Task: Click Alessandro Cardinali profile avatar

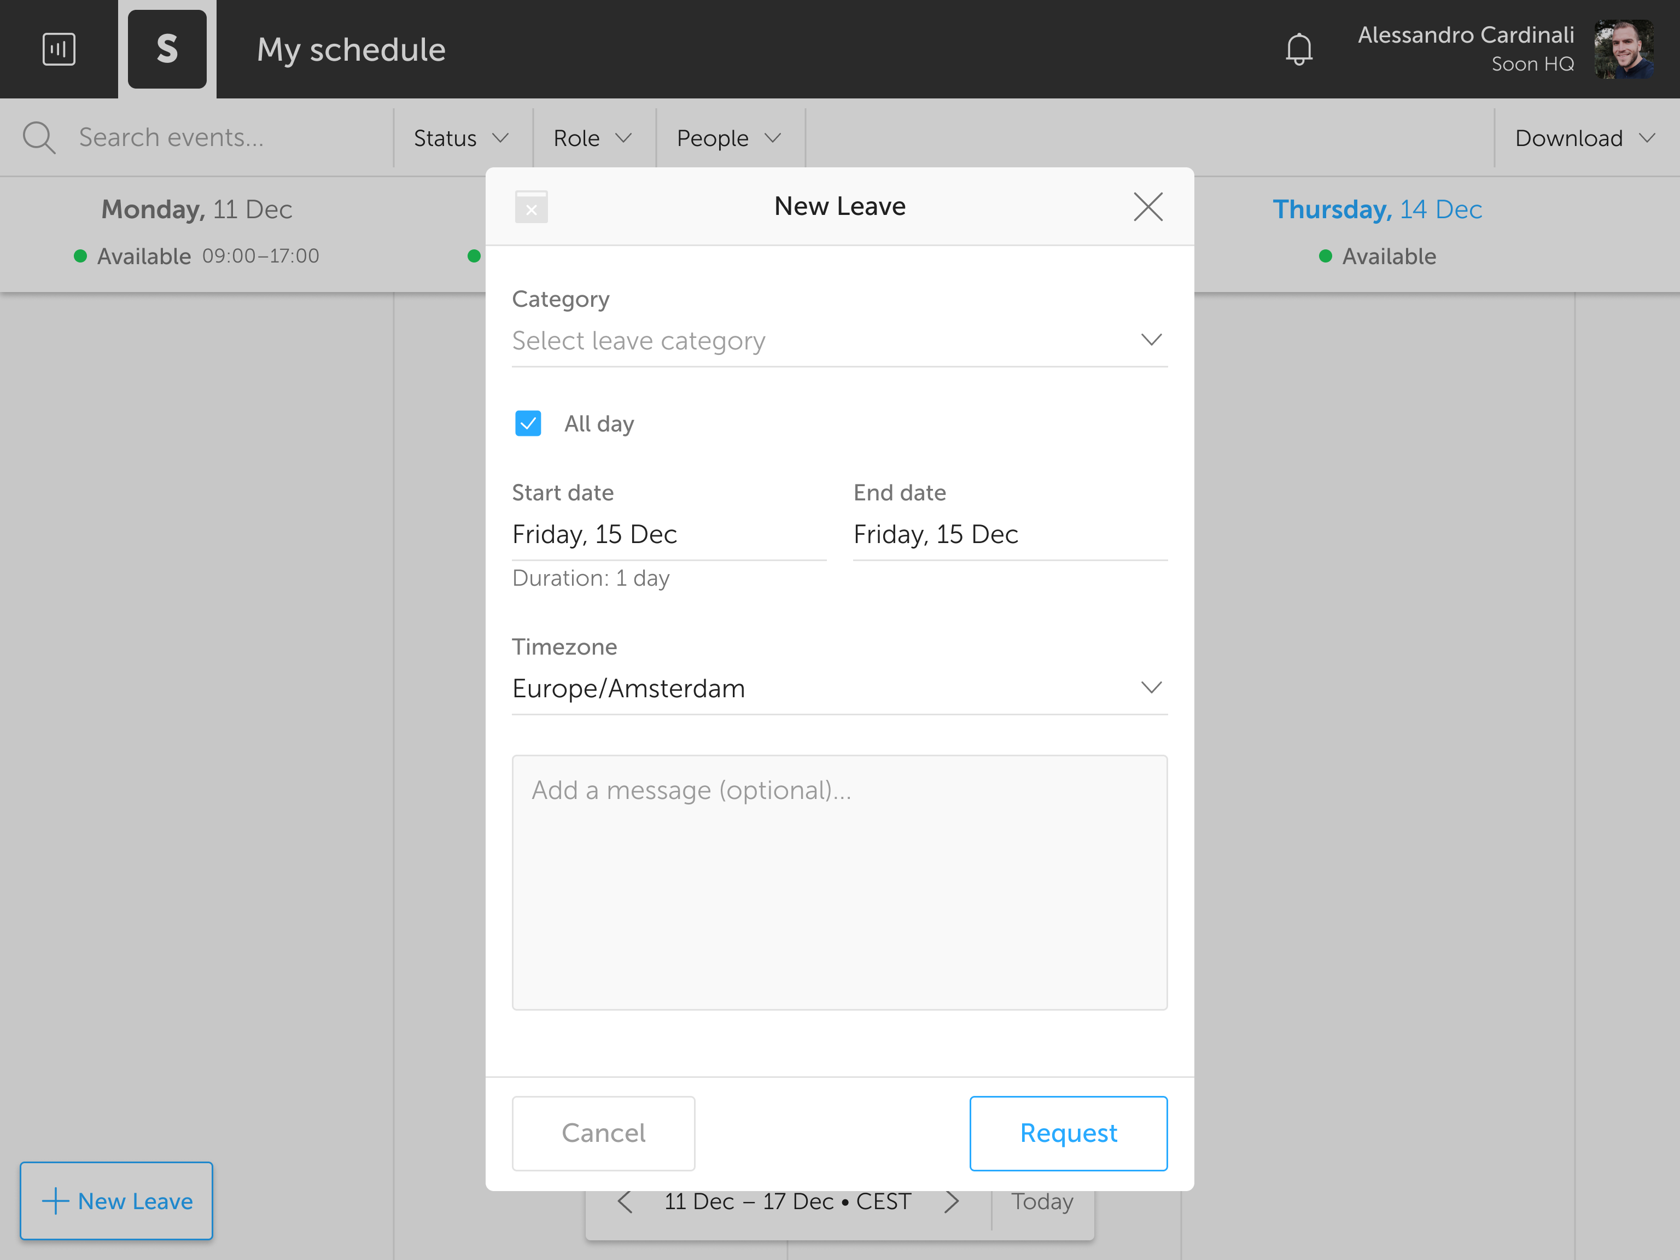Action: tap(1624, 49)
